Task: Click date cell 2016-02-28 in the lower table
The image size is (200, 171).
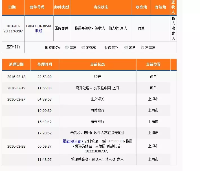Action: 16,146
